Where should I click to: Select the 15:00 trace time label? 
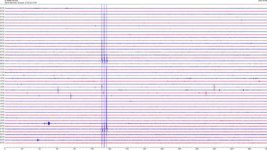click(x=2, y=96)
